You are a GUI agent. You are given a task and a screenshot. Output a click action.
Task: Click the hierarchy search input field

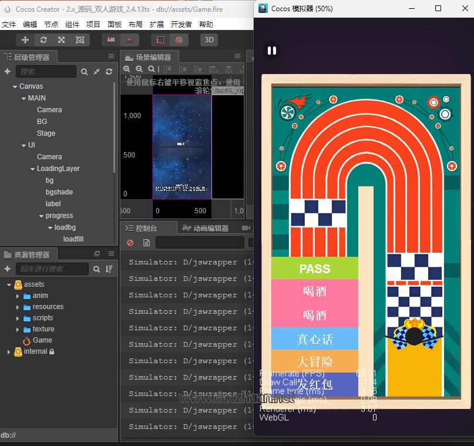[x=46, y=72]
